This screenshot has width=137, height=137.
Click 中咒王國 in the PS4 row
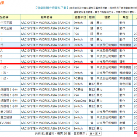(6, 28)
